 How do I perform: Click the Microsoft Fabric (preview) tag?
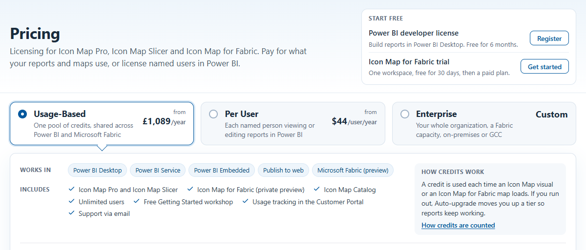point(353,170)
